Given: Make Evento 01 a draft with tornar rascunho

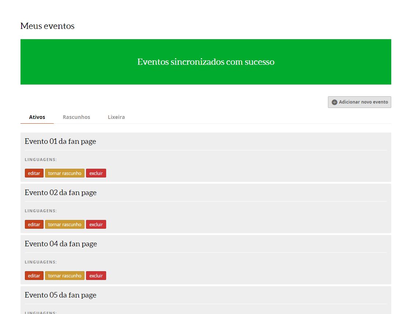Looking at the screenshot, I should (65, 173).
